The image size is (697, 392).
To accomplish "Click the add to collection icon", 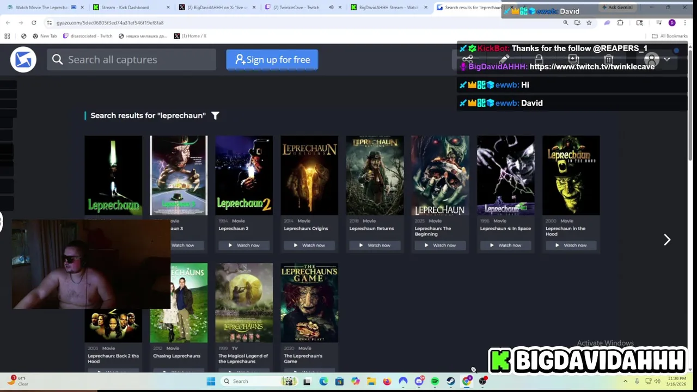I will pos(573,60).
